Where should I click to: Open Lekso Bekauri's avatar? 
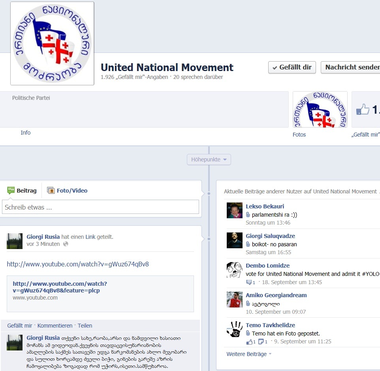[234, 210]
